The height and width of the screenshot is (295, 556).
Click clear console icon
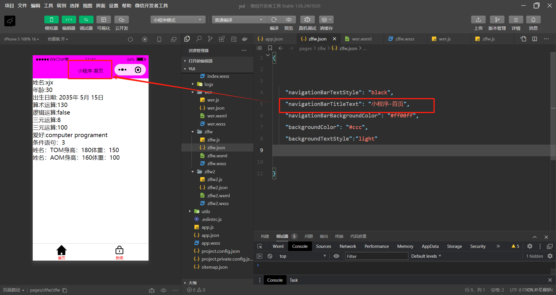(x=270, y=256)
